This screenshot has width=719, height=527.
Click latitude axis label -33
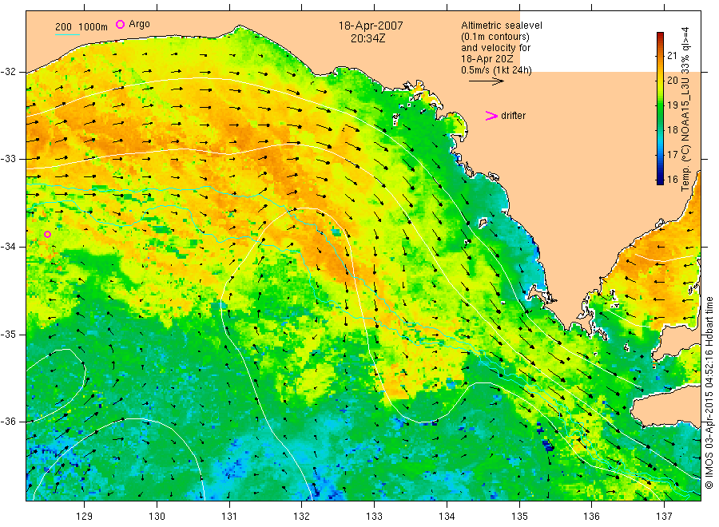[8, 159]
